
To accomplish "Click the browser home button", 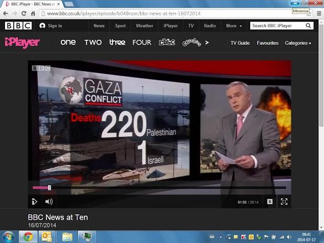I will [x=33, y=13].
